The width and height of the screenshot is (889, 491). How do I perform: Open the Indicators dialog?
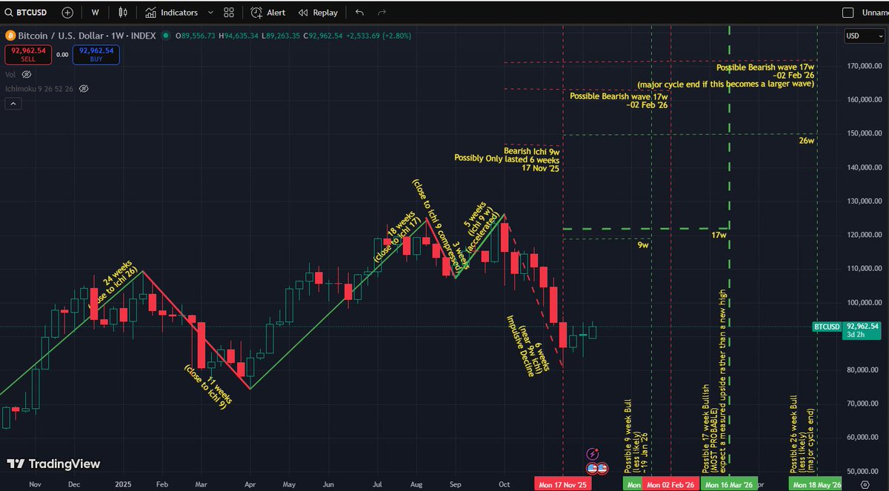[172, 13]
